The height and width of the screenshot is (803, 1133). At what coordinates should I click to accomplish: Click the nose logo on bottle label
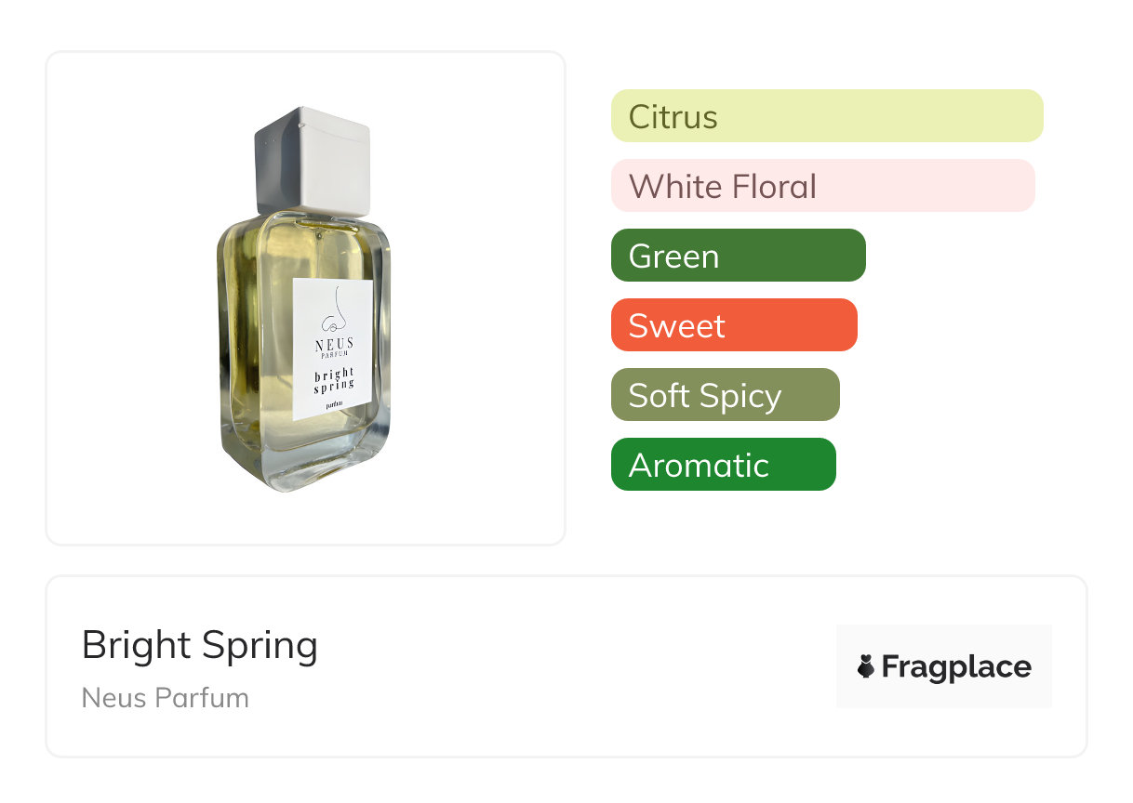[x=334, y=313]
